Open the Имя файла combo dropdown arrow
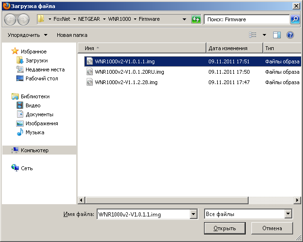 [194, 214]
